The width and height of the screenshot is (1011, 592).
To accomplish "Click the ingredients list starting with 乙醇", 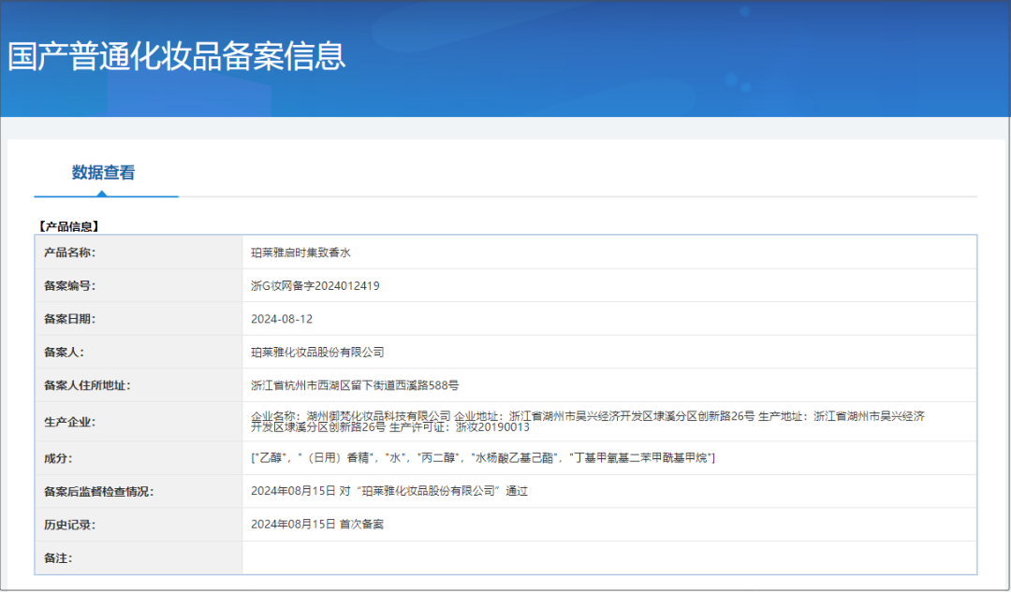I will 483,457.
